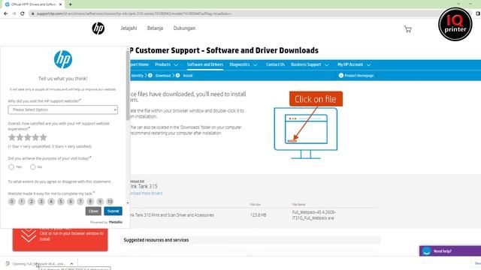Click the HP logo in site header
Screen dimensions: 481x270
[x=98, y=28]
